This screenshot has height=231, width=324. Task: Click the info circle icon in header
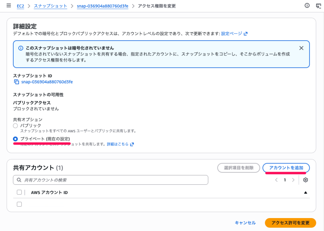point(307,6)
